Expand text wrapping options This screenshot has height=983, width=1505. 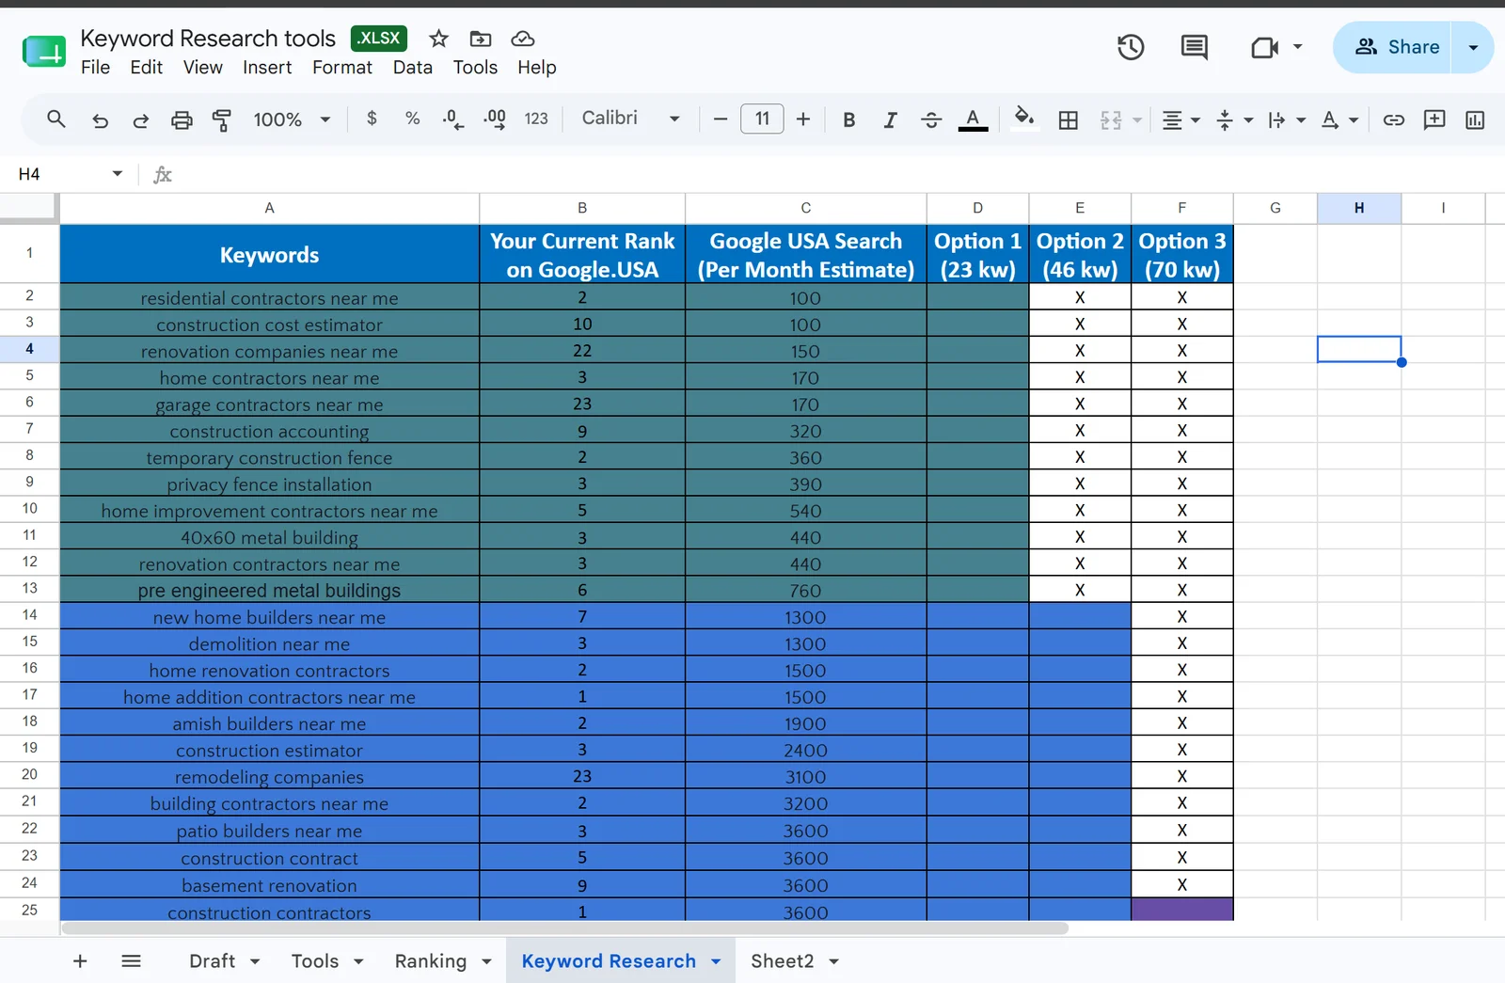click(1301, 120)
